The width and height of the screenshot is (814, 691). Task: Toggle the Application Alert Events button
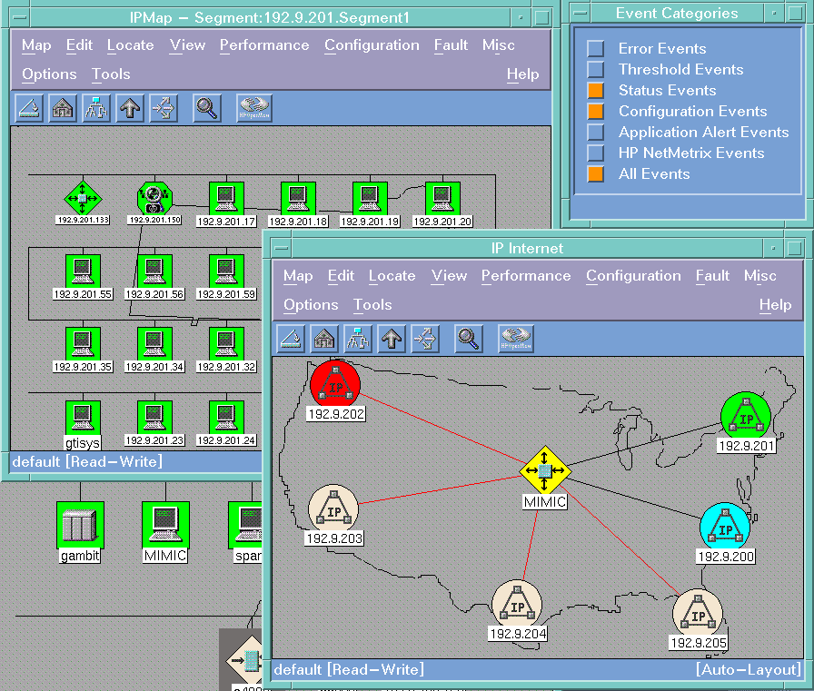click(x=595, y=132)
